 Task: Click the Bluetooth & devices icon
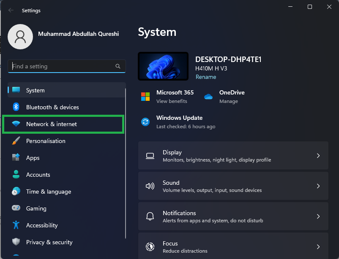pyautogui.click(x=16, y=107)
